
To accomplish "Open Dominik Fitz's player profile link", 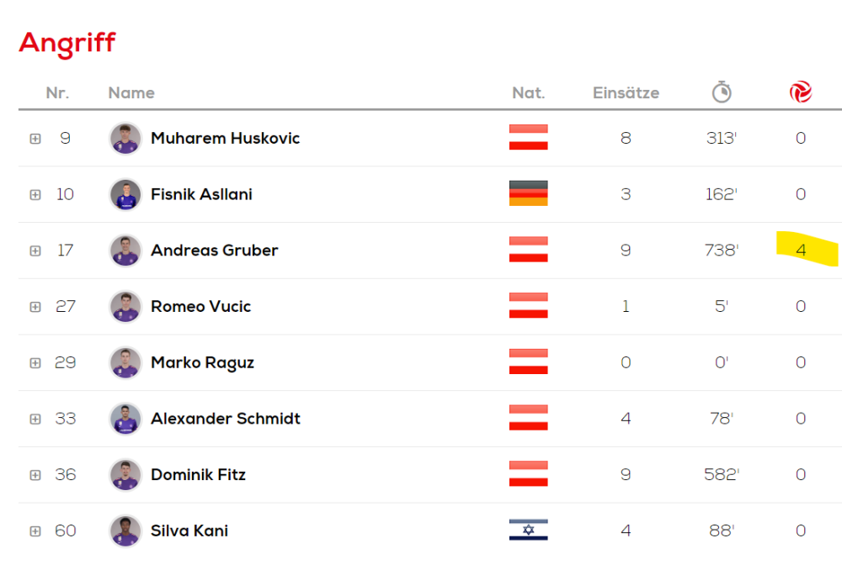I will pyautogui.click(x=198, y=474).
